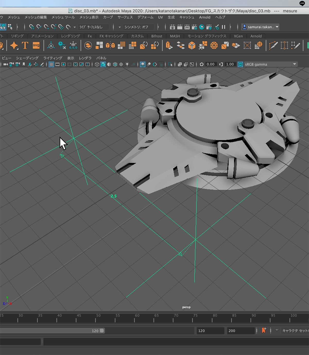309x355 pixels.
Task: Toggle the viewport Grid display
Action: [51, 64]
